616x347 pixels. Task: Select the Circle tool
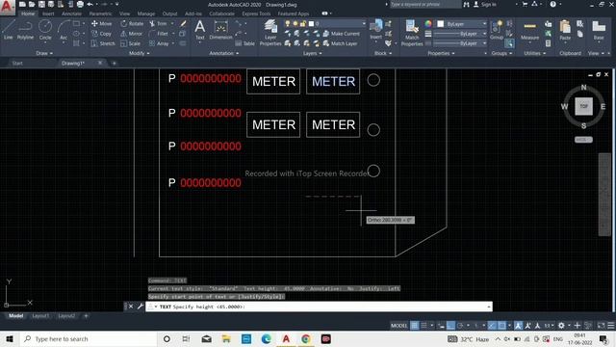45,30
